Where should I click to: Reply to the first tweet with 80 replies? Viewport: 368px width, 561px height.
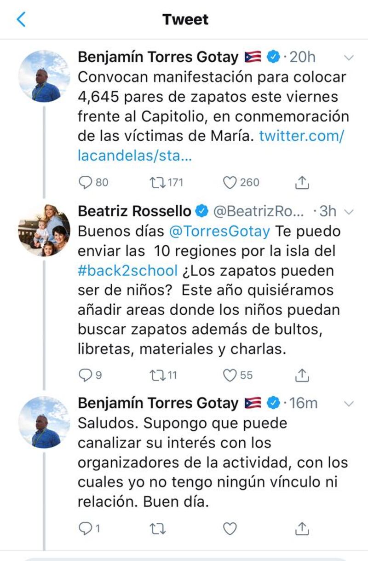86,183
